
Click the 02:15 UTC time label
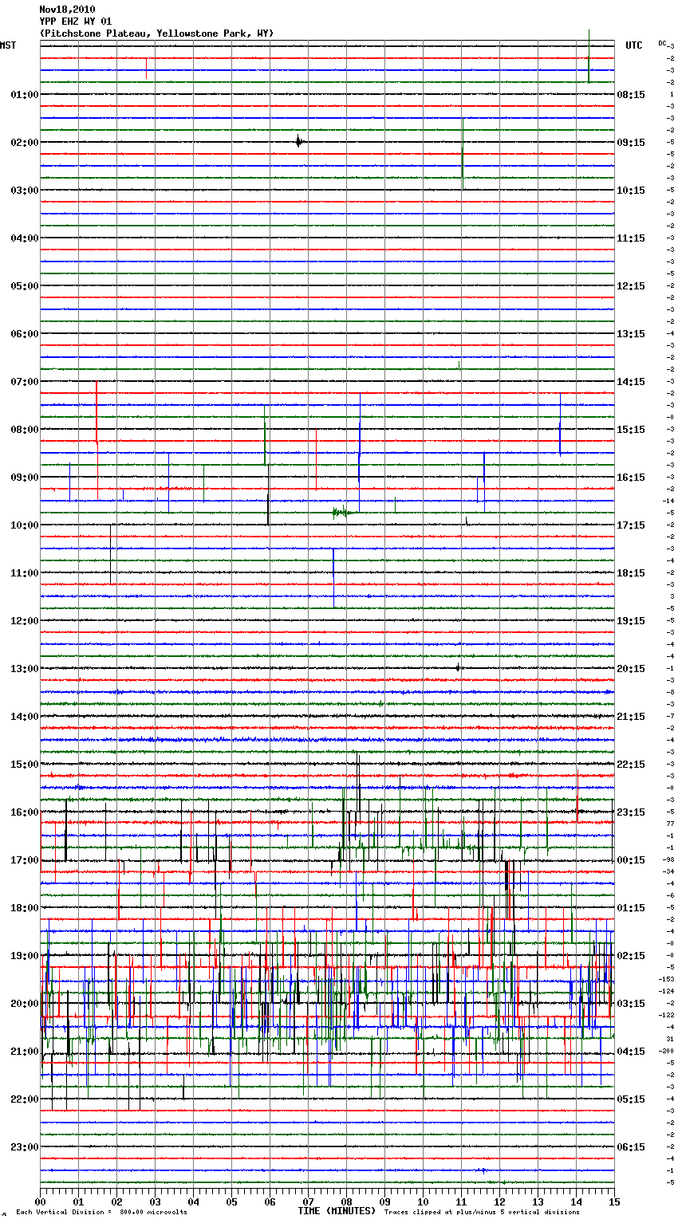pos(631,956)
